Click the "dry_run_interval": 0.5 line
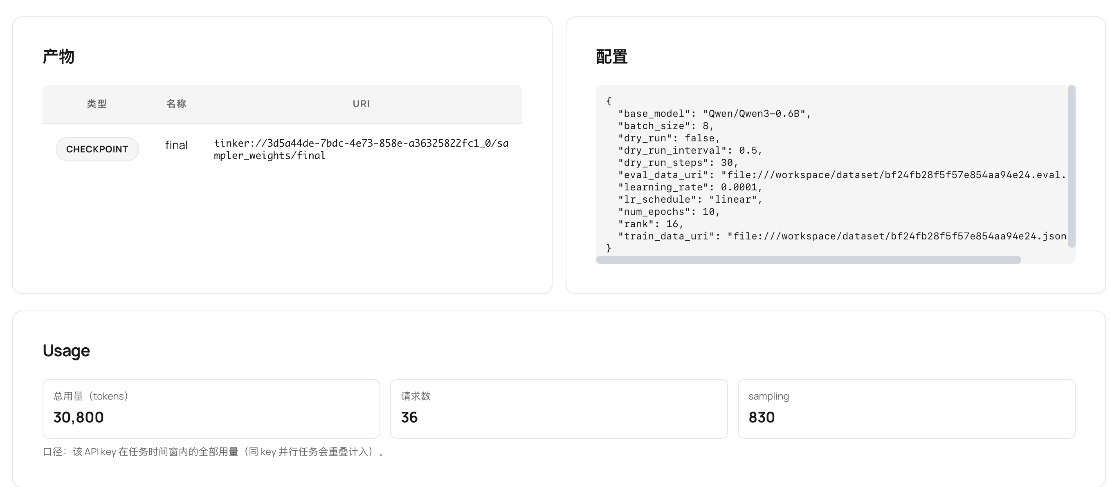Viewport: 1110px width, 487px height. 690,150
